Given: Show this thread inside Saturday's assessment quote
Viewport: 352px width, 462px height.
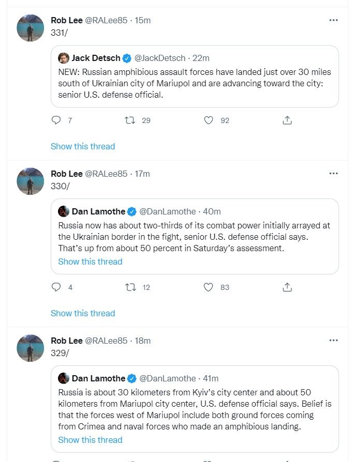Looking at the screenshot, I should click(90, 261).
